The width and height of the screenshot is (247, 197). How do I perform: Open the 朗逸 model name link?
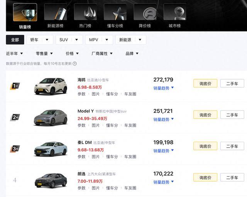coord(81,174)
